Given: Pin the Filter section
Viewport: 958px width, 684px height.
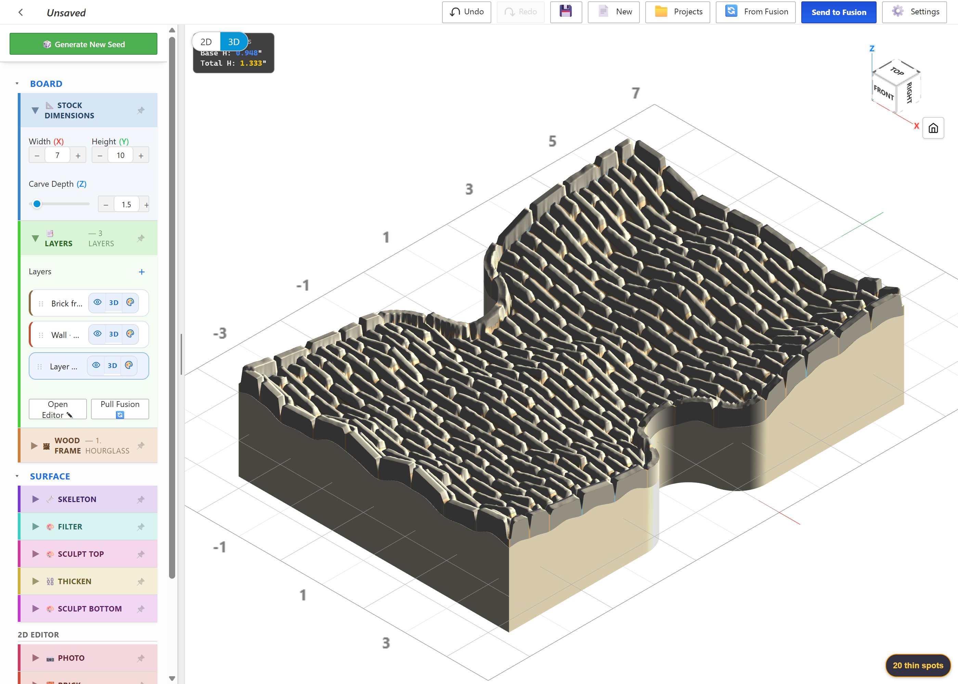Looking at the screenshot, I should 141,527.
